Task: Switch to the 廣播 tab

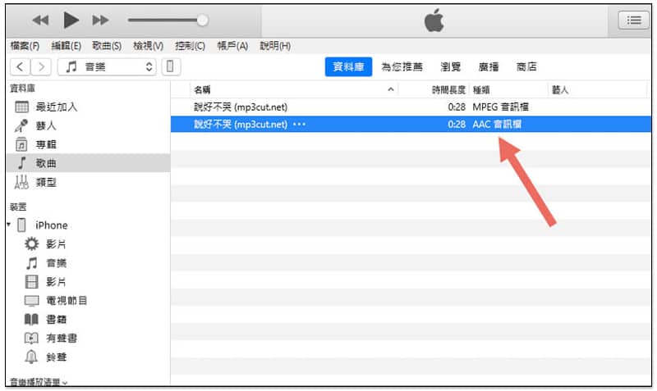Action: [x=489, y=67]
